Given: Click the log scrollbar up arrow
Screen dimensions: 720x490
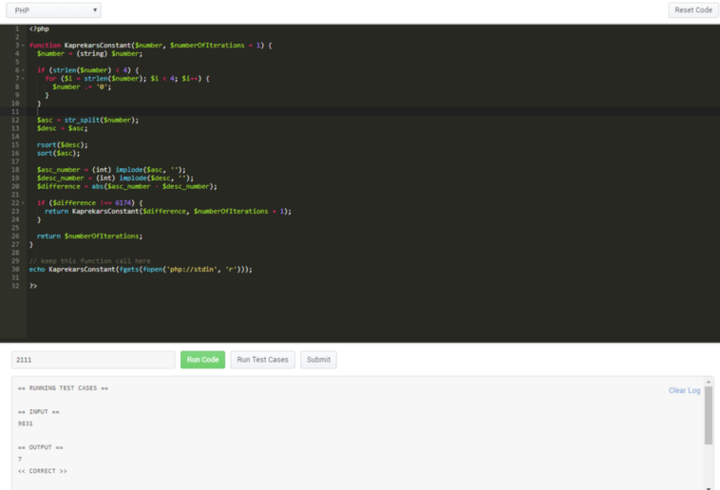Looking at the screenshot, I should click(x=709, y=382).
